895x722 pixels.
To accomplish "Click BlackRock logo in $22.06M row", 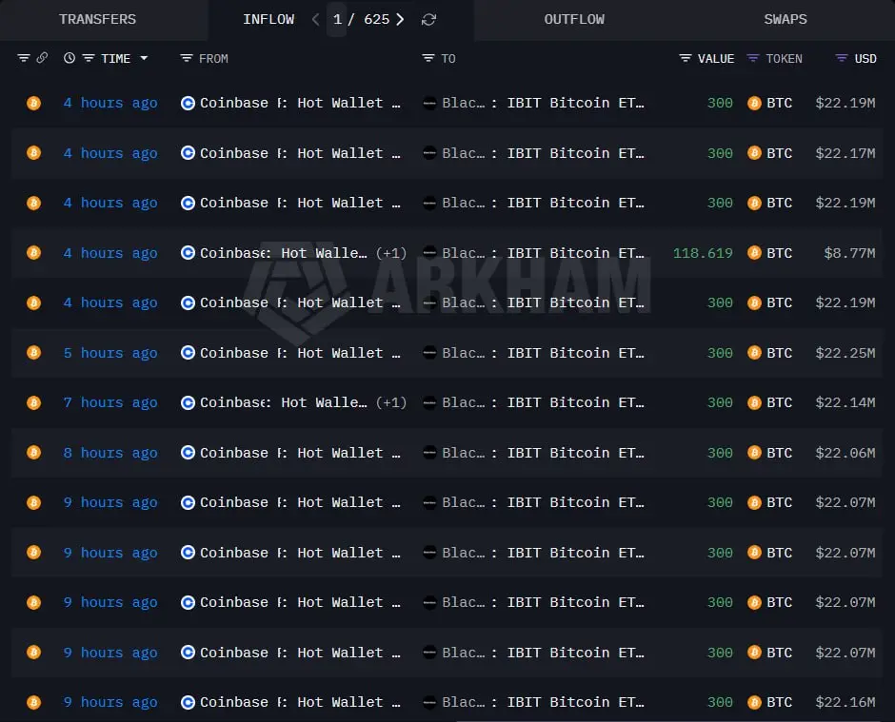I will coord(429,452).
